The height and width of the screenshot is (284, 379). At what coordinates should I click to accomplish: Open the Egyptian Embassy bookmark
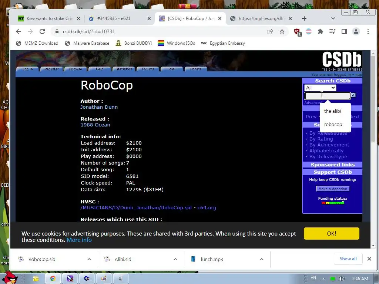point(223,43)
